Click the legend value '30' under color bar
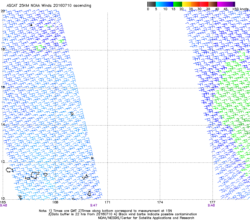 point(199,9)
